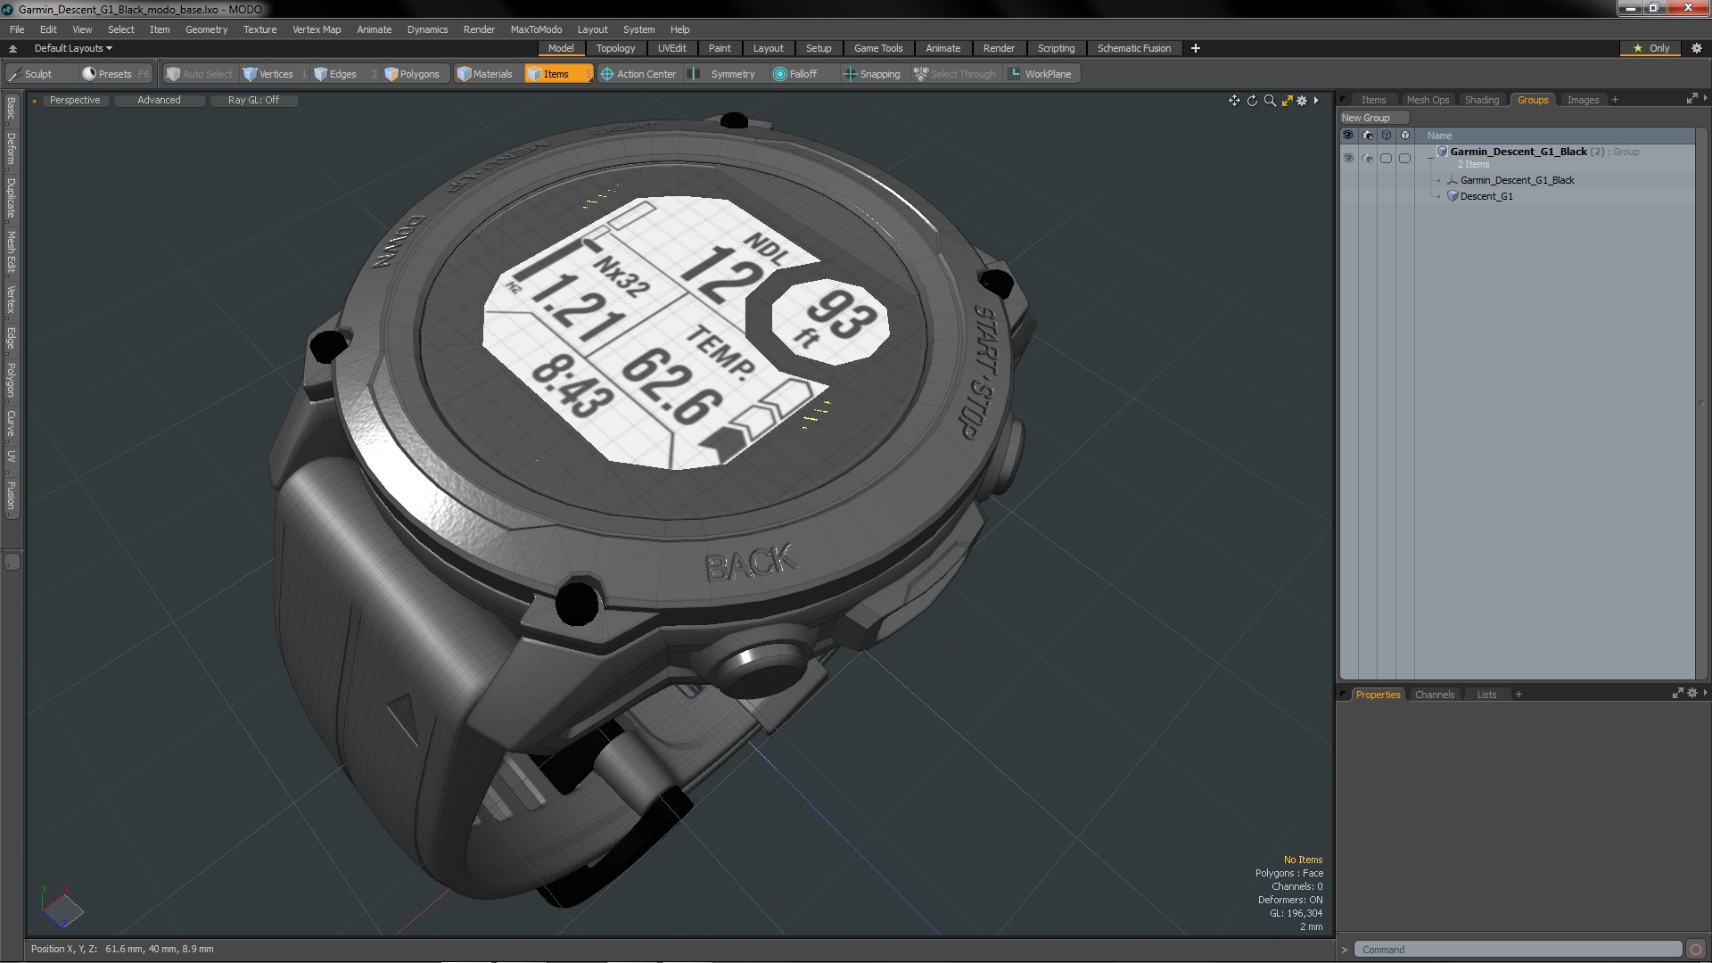Screen dimensions: 1712x963
Task: Click the Name column header
Action: pyautogui.click(x=1439, y=136)
